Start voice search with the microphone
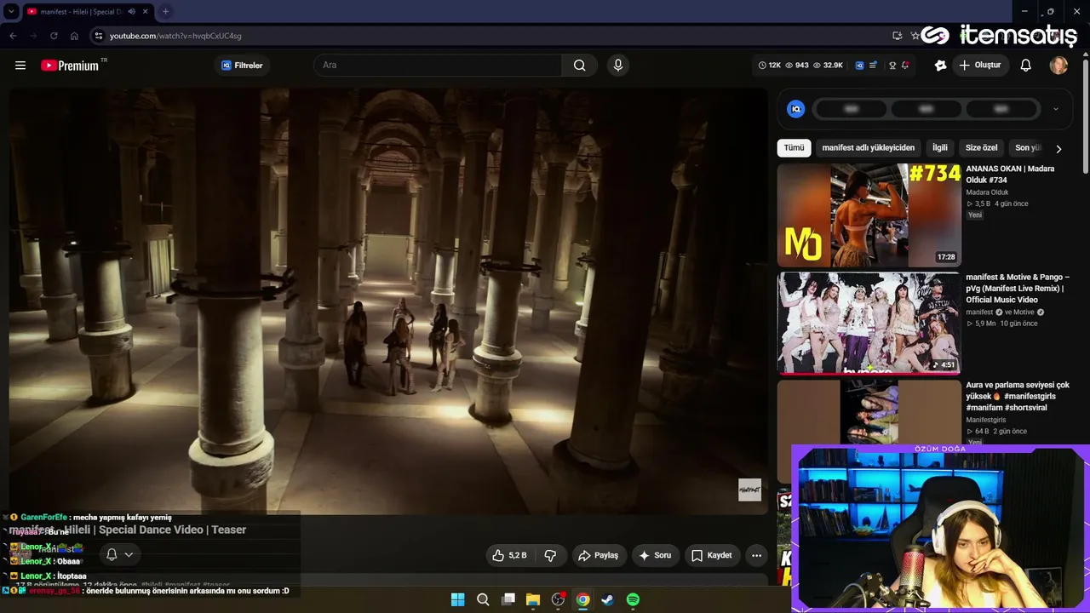Screen dimensions: 1090x613 (x=618, y=66)
